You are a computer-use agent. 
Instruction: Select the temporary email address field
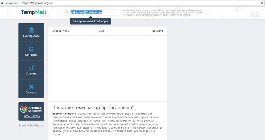click(x=86, y=12)
